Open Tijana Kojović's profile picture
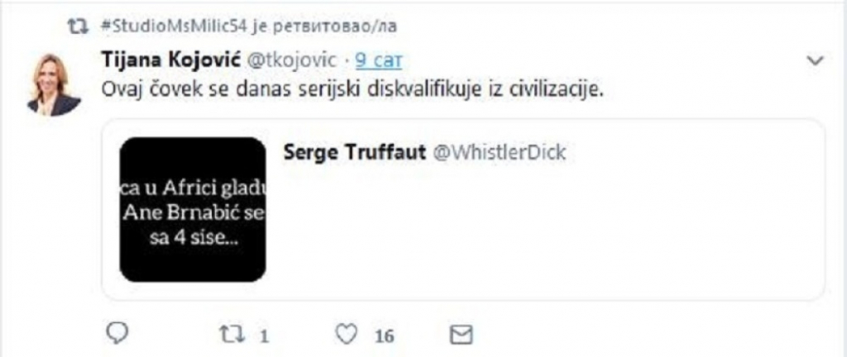 pos(54,84)
